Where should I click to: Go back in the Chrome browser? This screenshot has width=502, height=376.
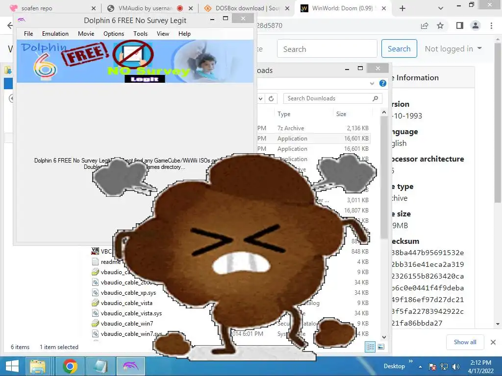(x=10, y=25)
